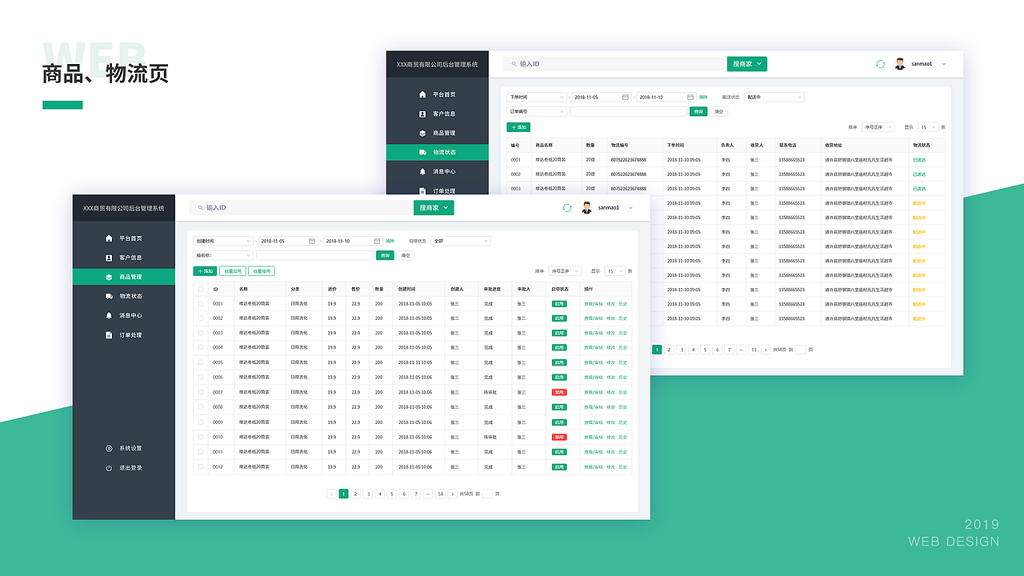
Task: Click the 添加 button in logistics window
Action: point(518,127)
